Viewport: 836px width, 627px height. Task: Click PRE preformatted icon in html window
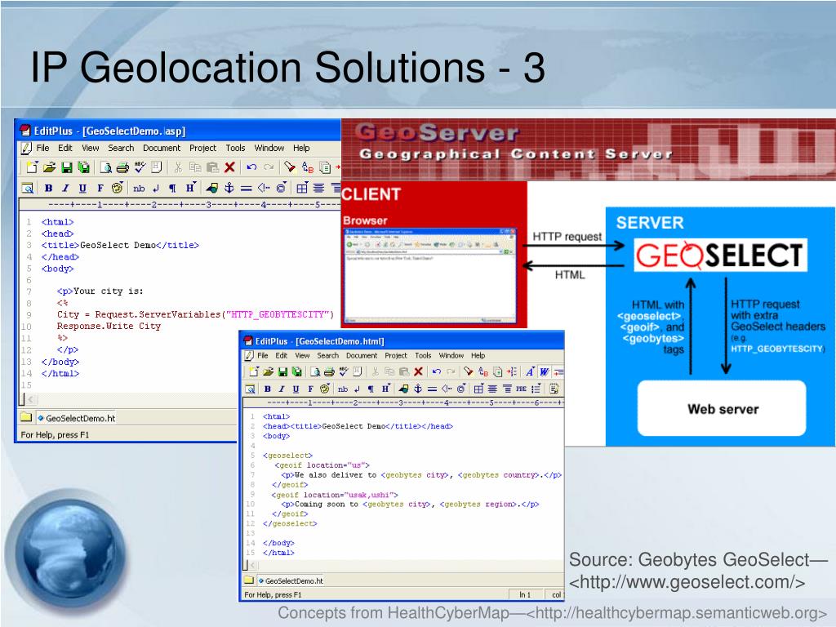coord(521,389)
